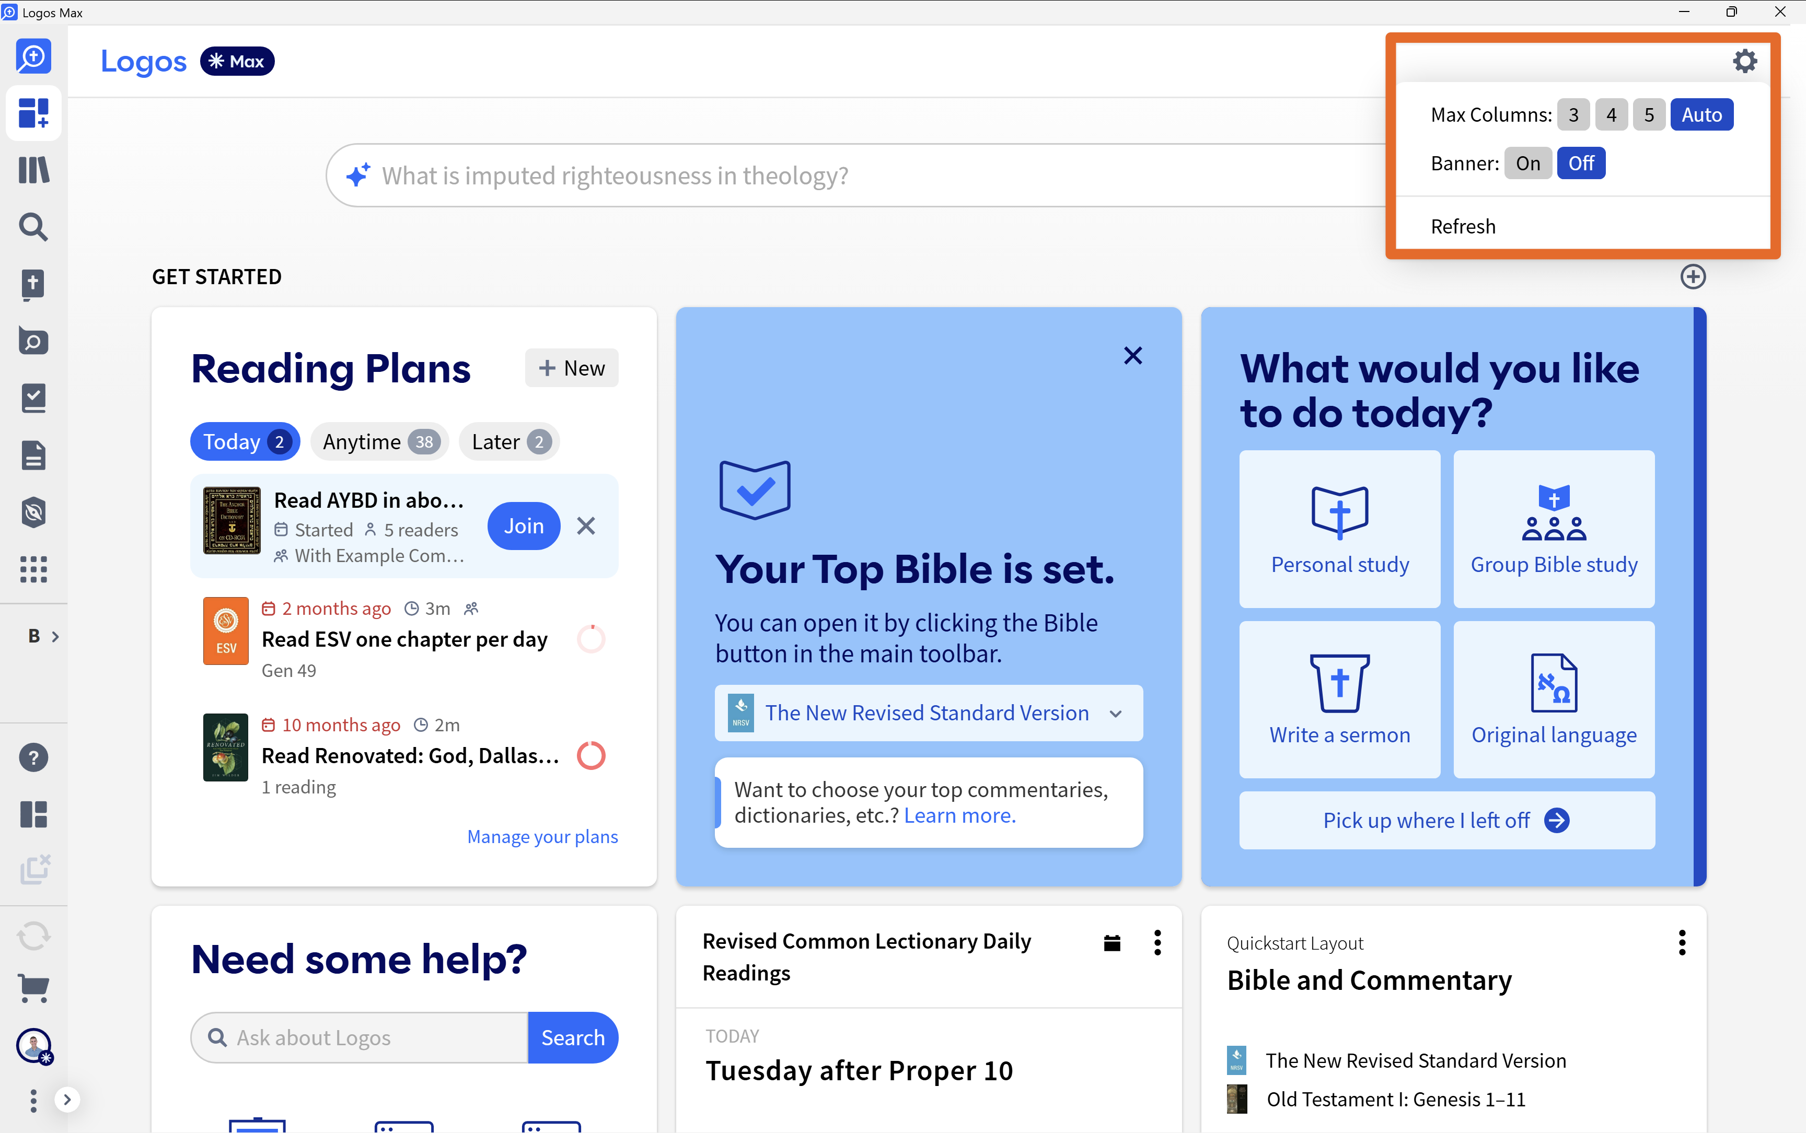
Task: Choose the Group Bible study card
Action: pyautogui.click(x=1554, y=529)
